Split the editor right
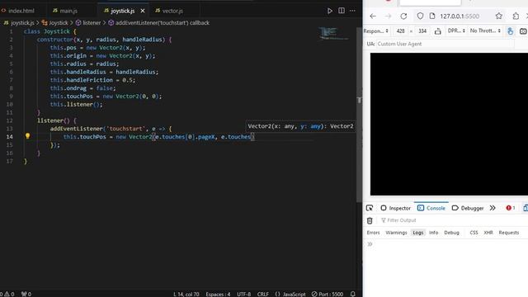The height and width of the screenshot is (297, 528). point(342,11)
